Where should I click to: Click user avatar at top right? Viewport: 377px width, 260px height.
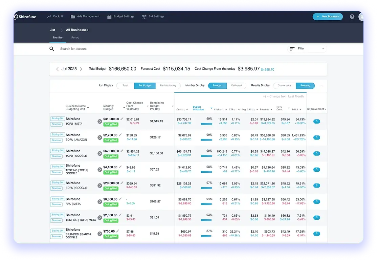point(361,17)
